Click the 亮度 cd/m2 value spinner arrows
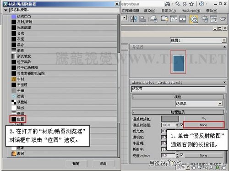The height and width of the screenshot is (171, 229). tap(177, 155)
